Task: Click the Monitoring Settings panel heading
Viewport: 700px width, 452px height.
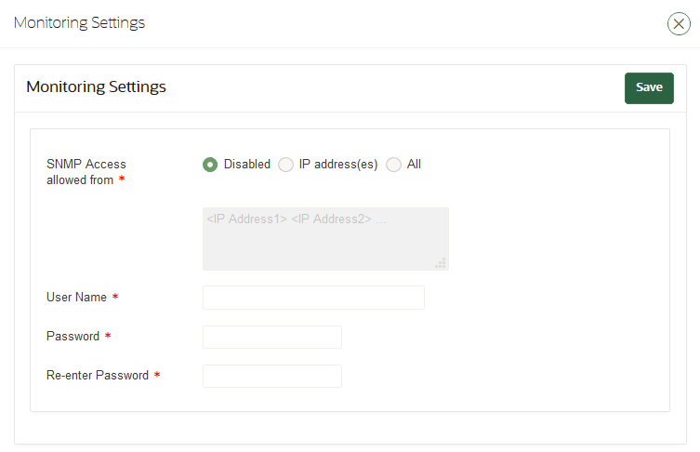Action: pyautogui.click(x=96, y=87)
